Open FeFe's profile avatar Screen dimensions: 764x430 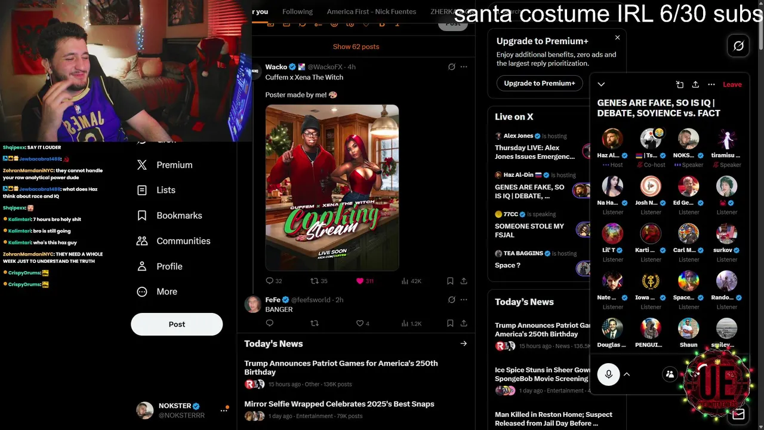pos(253,304)
